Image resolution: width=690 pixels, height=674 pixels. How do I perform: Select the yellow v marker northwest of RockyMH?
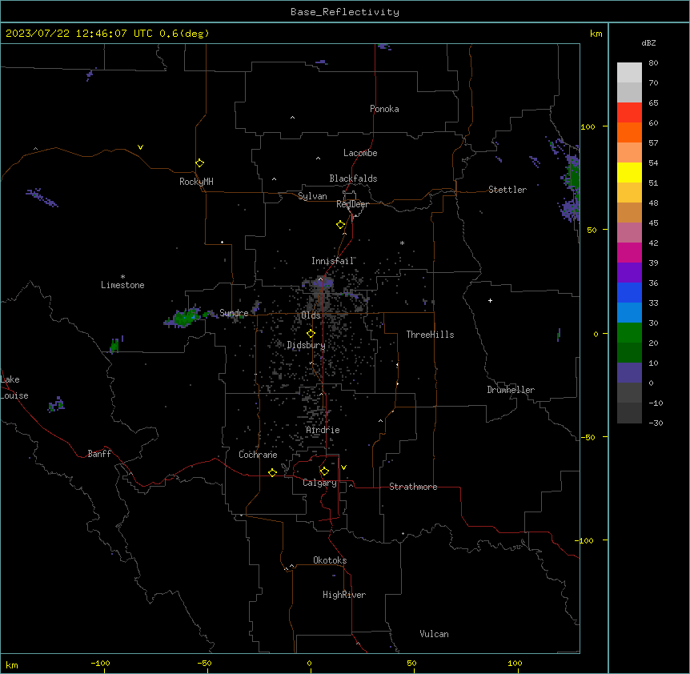pos(140,147)
